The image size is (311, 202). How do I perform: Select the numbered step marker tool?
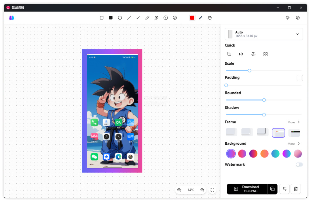click(x=165, y=18)
